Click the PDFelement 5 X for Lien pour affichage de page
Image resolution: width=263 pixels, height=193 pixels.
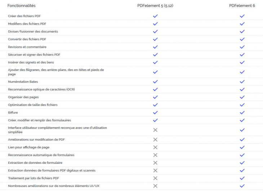point(155,147)
